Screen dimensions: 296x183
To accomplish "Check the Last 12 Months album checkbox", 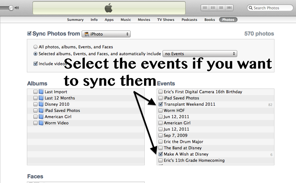I will pyautogui.click(x=35, y=98).
